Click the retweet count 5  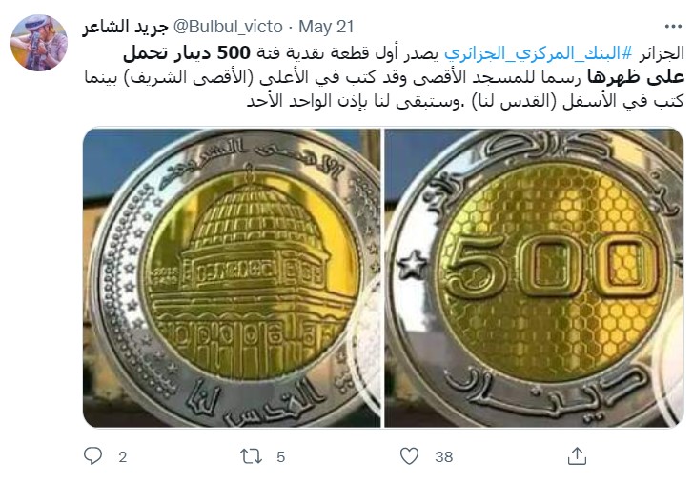280,457
